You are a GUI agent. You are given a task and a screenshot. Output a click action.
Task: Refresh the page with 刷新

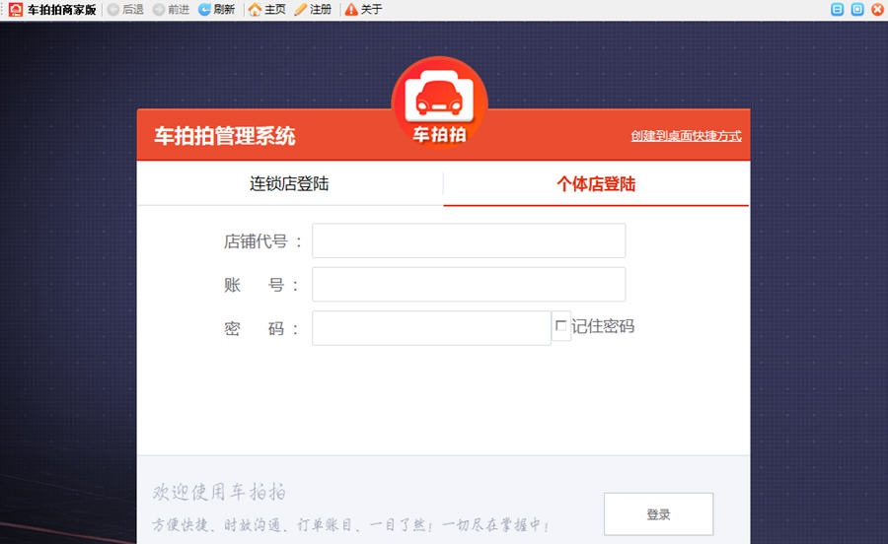pos(217,9)
